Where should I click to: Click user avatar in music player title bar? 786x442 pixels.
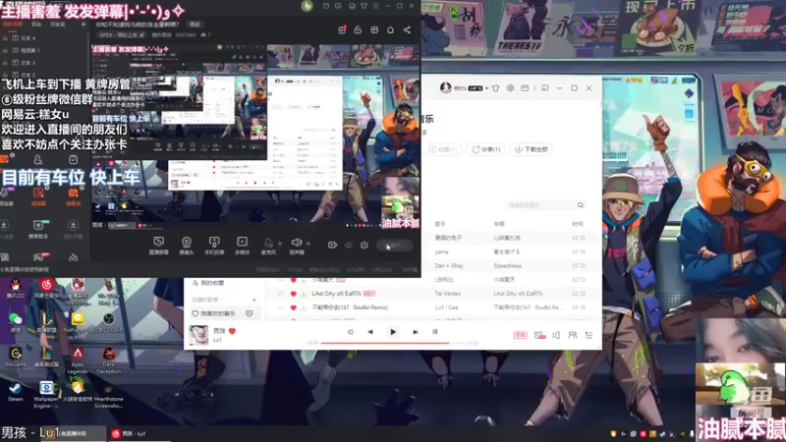[x=445, y=88]
